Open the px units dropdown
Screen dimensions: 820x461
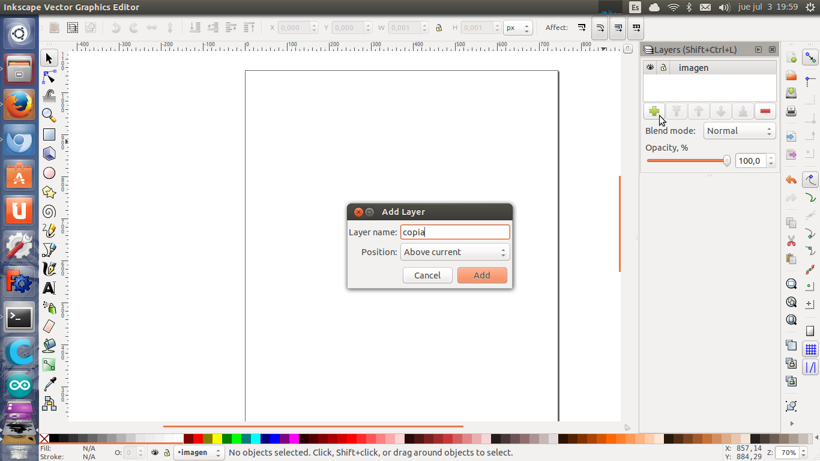[x=518, y=28]
